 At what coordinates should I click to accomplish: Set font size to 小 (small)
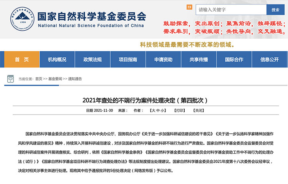[x=163, y=110]
